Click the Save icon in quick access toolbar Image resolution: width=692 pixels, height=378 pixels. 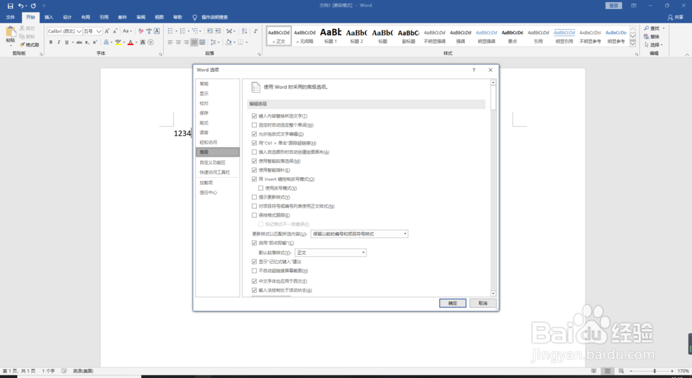pyautogui.click(x=10, y=6)
